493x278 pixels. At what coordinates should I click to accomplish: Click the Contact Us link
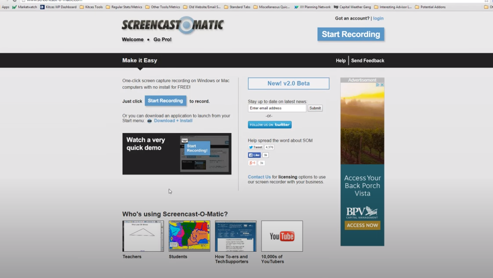(x=259, y=176)
